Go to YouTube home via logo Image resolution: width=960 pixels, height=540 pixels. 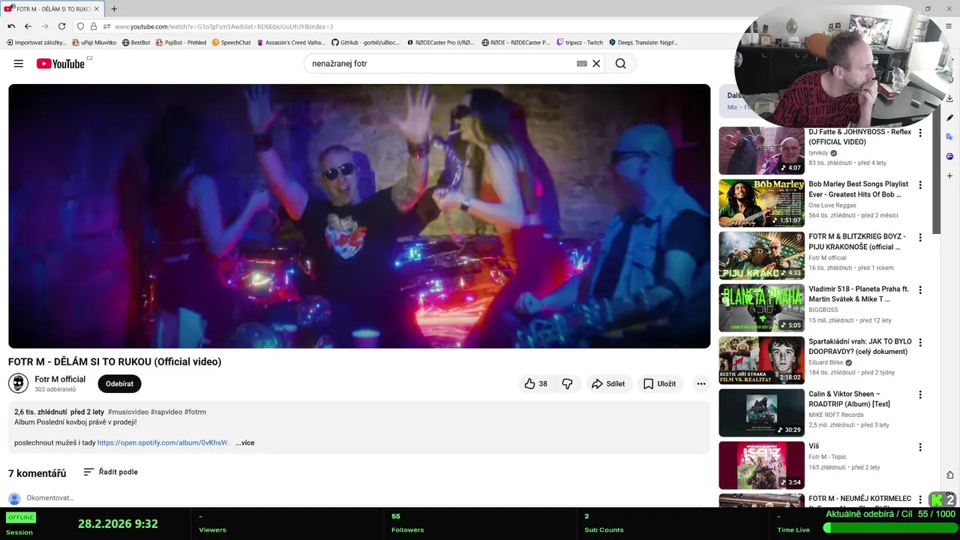tap(61, 64)
